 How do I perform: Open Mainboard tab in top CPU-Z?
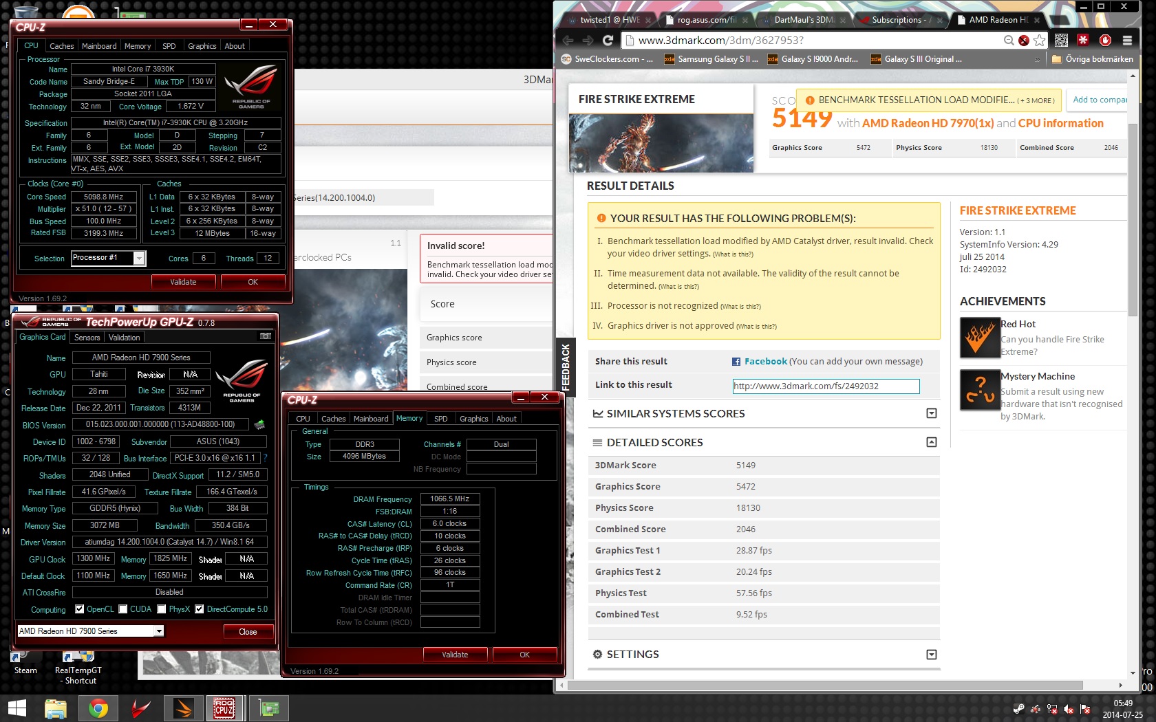[x=99, y=46]
